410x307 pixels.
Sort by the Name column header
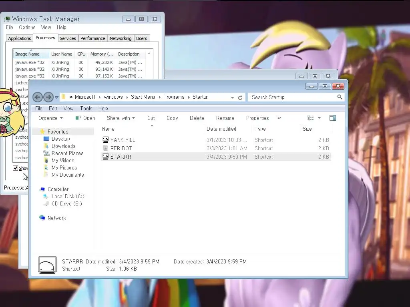tap(152, 129)
